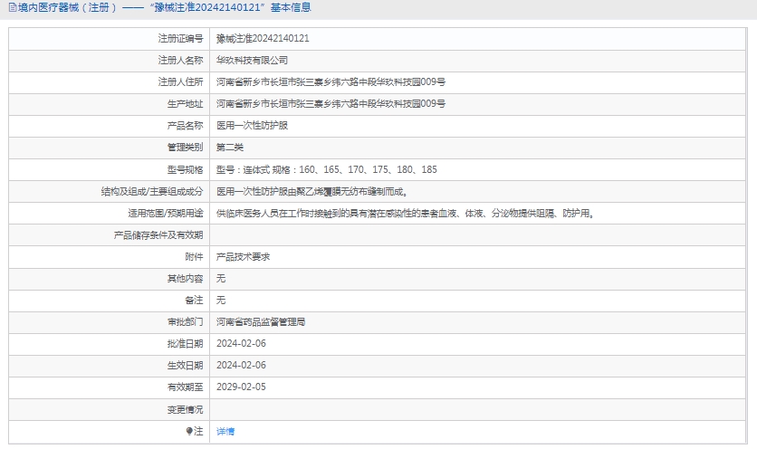
Task: Select registration number value 豫械注准20242140121 in table
Action: point(263,39)
